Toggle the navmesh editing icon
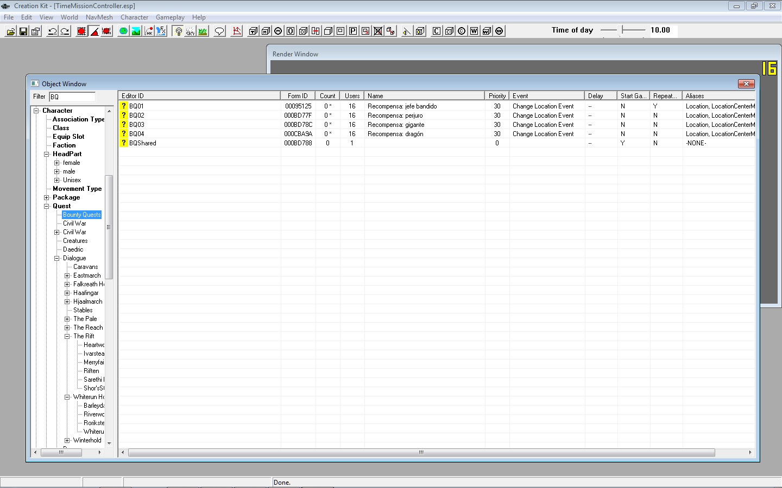782x488 pixels. 237,31
